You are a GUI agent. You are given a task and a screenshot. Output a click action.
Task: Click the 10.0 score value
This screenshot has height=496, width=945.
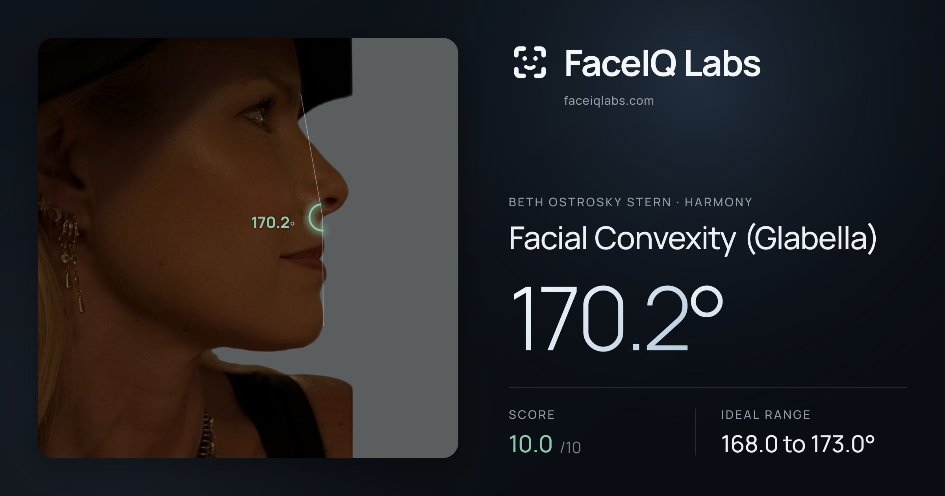[531, 444]
